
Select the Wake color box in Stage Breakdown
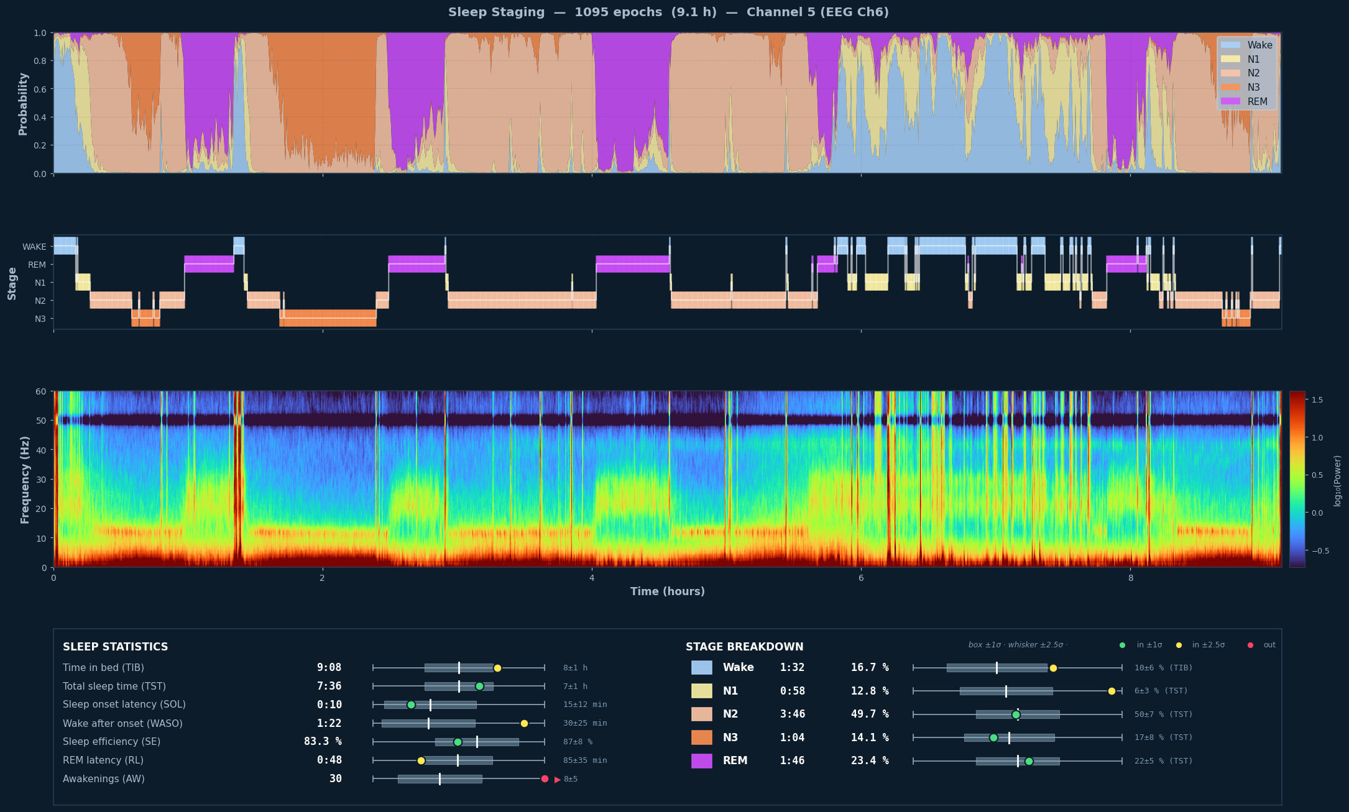702,668
